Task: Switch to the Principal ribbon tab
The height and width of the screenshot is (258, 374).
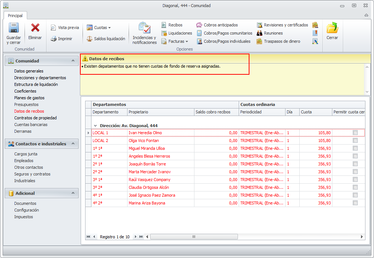Action: tap(15, 16)
